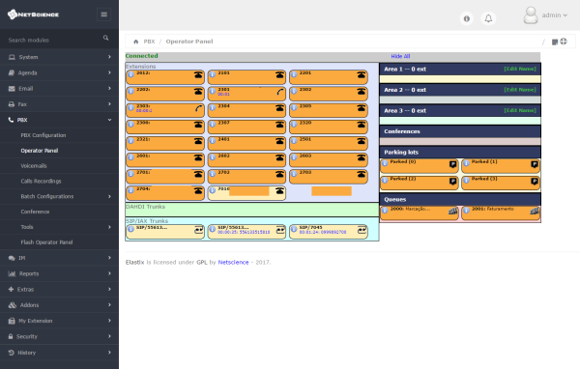
Task: Click the Search modules input field
Action: click(x=53, y=40)
